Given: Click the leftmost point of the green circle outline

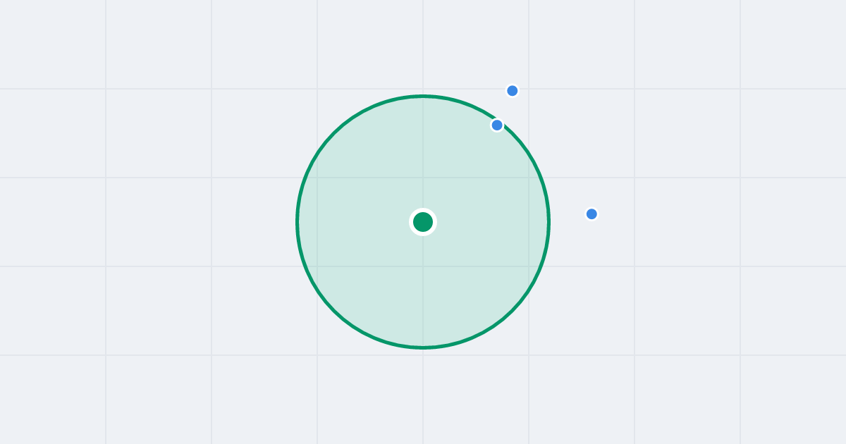Looking at the screenshot, I should [x=298, y=222].
